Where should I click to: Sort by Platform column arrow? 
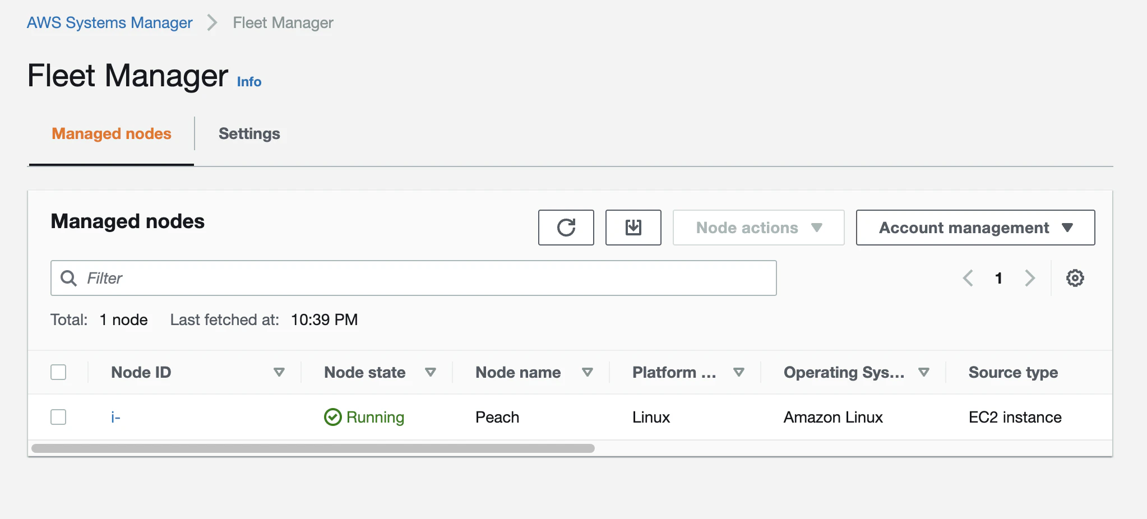tap(739, 372)
